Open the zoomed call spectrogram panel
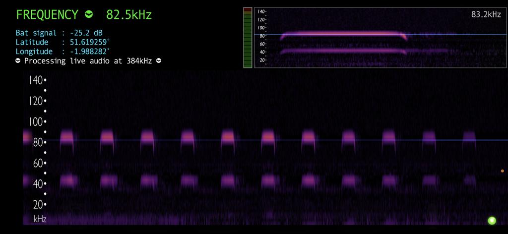Viewport: 508px width, 234px height. point(381,38)
